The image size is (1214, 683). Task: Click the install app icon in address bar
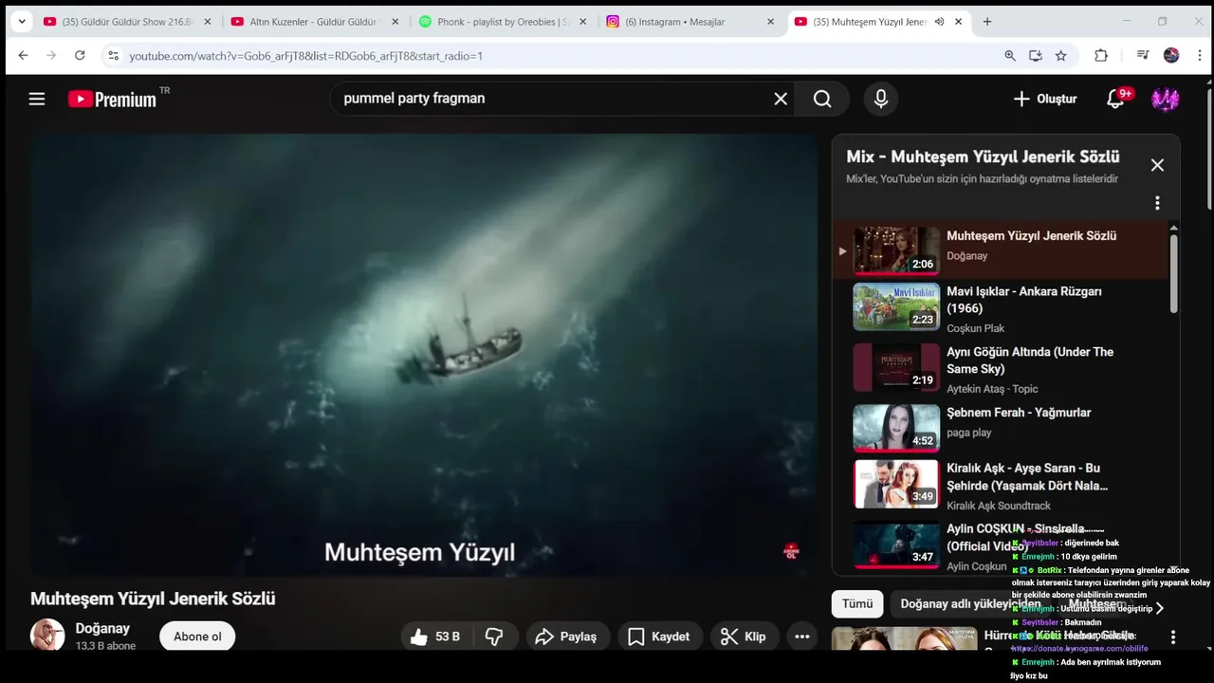coord(1036,56)
